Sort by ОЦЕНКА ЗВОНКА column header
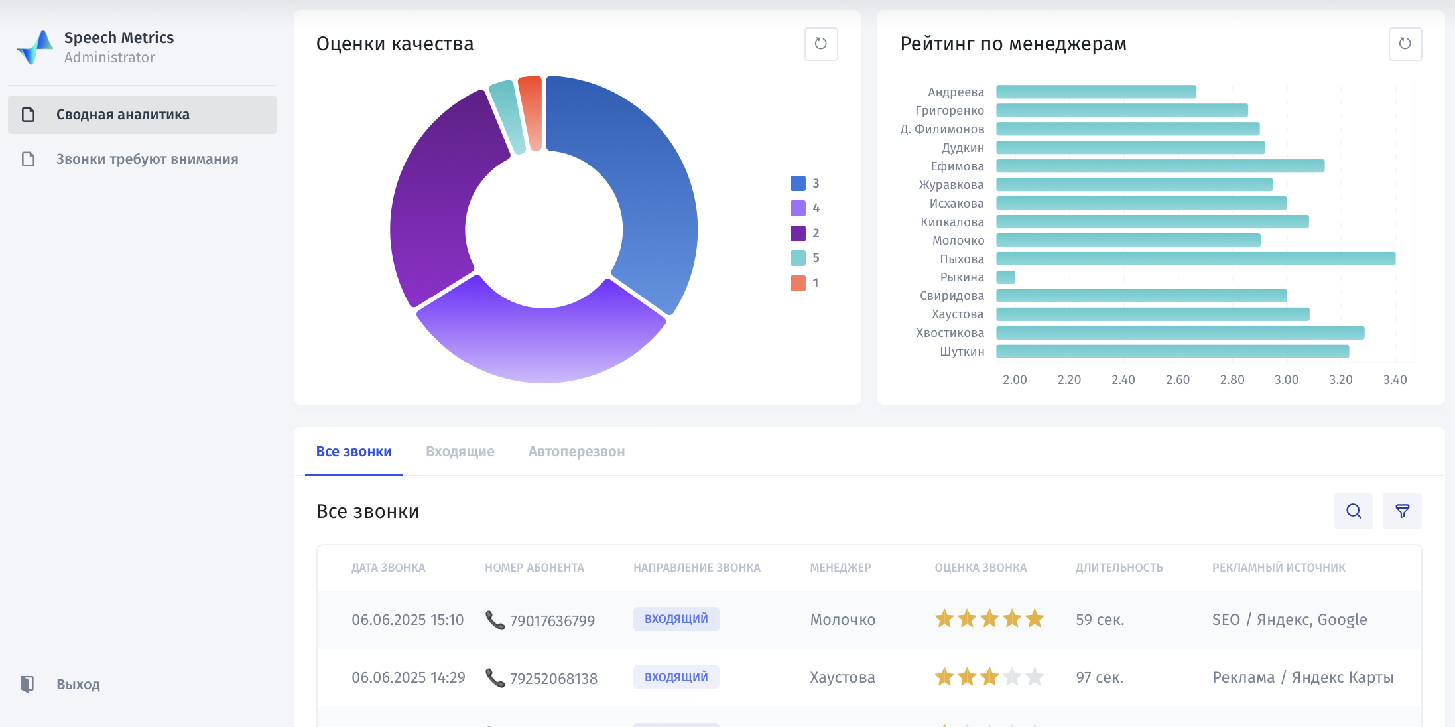 pos(981,568)
